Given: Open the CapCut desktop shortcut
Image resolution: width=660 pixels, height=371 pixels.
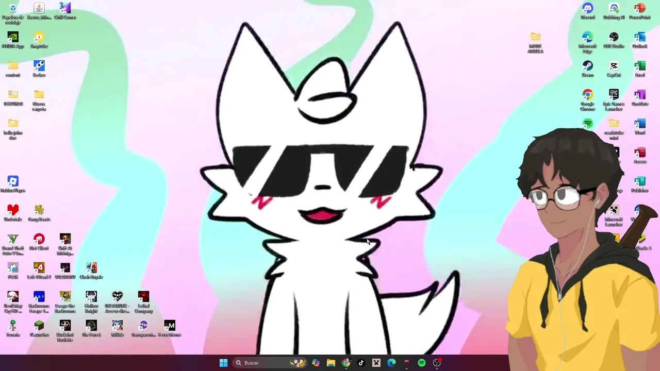Looking at the screenshot, I should coord(614,69).
